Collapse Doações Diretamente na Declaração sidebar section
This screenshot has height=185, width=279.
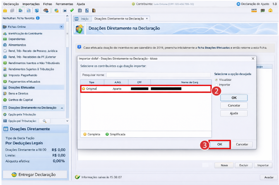pos(62,108)
